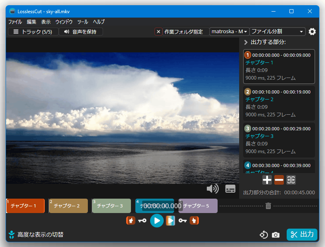This screenshot has width=325, height=247.
Task: Open the 表示 menu
Action: tap(46, 22)
